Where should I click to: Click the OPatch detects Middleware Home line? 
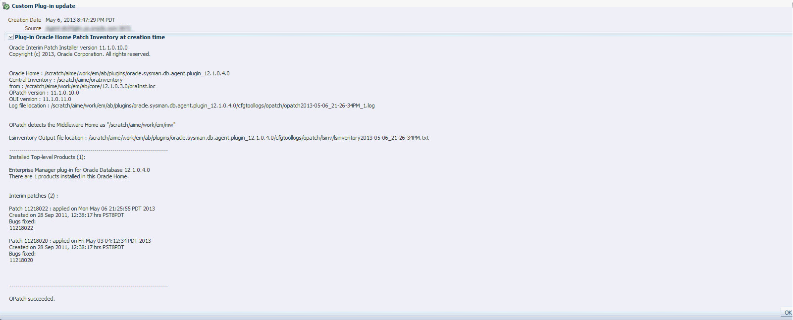[x=92, y=125]
